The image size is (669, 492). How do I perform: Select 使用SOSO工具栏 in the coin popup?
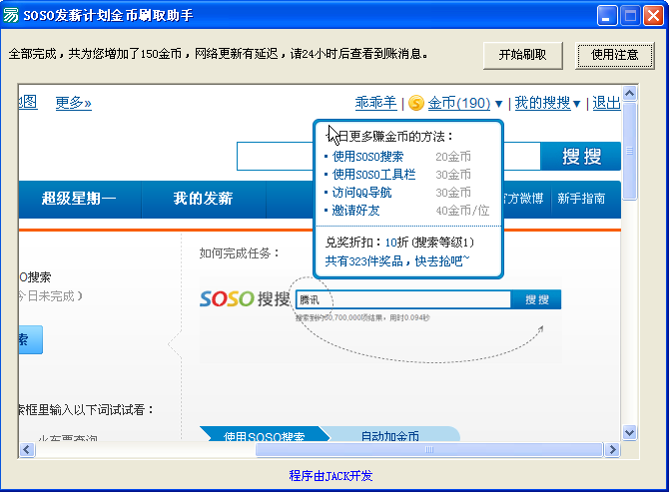[373, 175]
